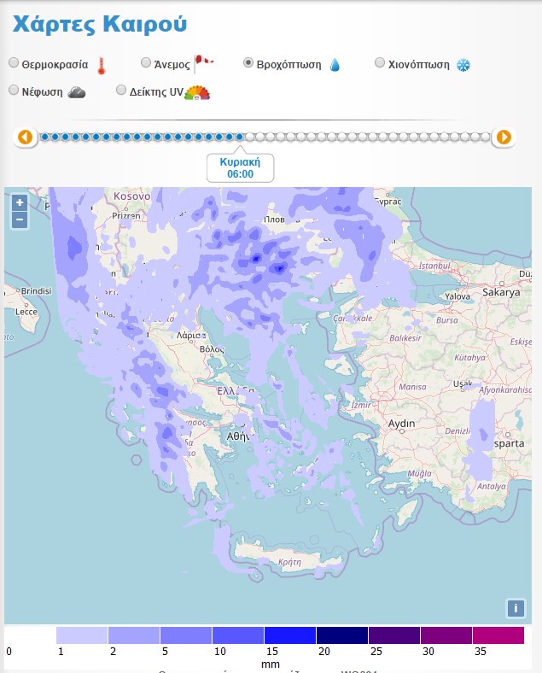The height and width of the screenshot is (673, 542).
Task: Click the last empty timeline dot
Action: click(x=486, y=137)
